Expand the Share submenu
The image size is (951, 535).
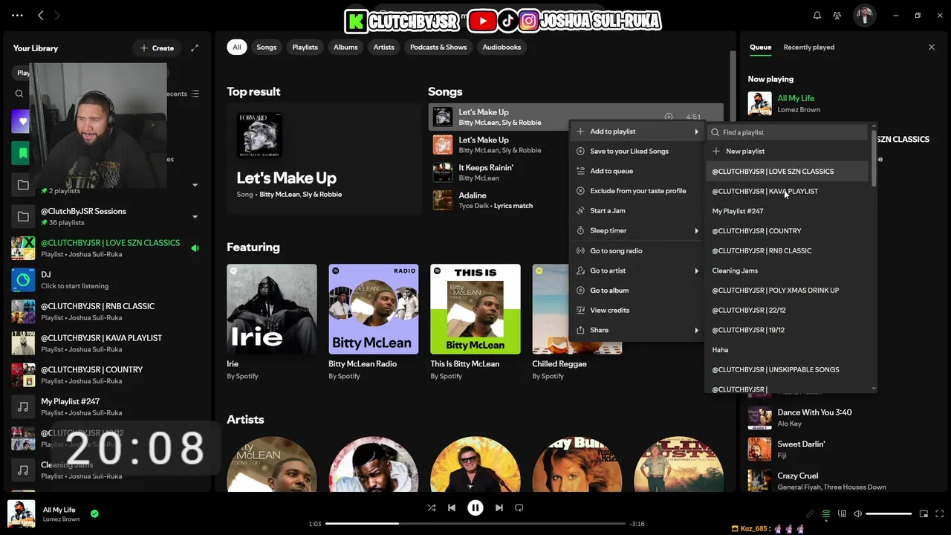(x=637, y=330)
